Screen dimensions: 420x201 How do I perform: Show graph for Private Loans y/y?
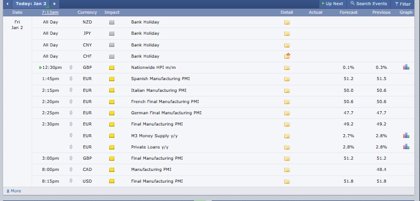(406, 146)
